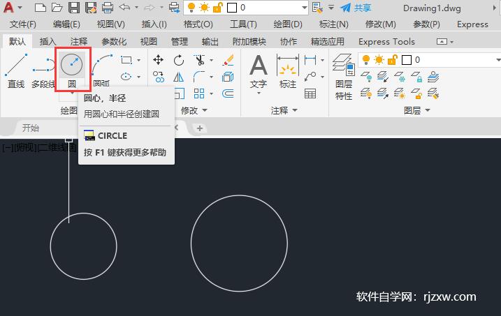This screenshot has width=501, height=316.
Task: Choose the Rectangle draw tool
Action: click(x=126, y=60)
